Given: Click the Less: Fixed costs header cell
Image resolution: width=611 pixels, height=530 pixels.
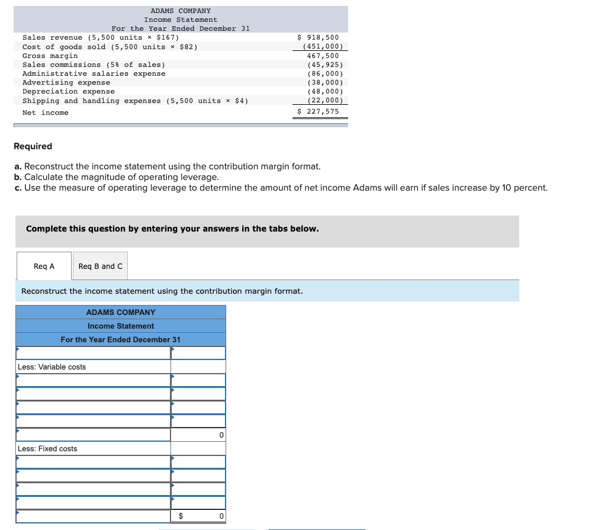Looking at the screenshot, I should pyautogui.click(x=92, y=448).
